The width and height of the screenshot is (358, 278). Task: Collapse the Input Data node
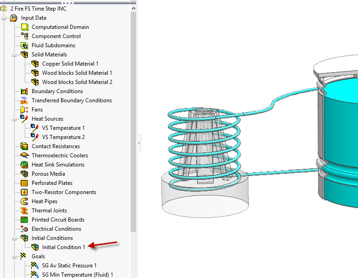4,18
